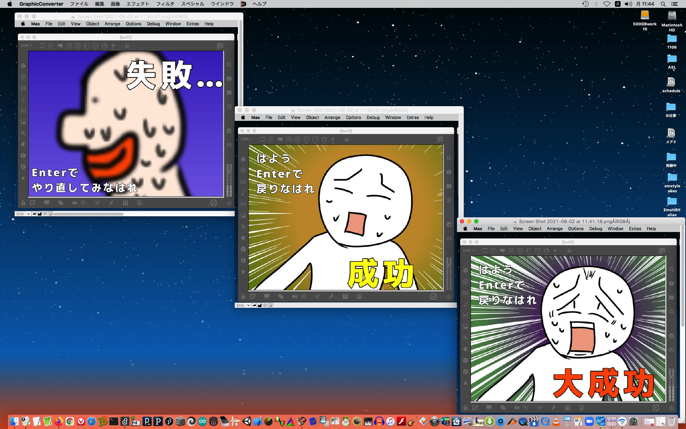This screenshot has width=686, height=429.
Task: Launch Firefox from the Dock
Action: 59,421
